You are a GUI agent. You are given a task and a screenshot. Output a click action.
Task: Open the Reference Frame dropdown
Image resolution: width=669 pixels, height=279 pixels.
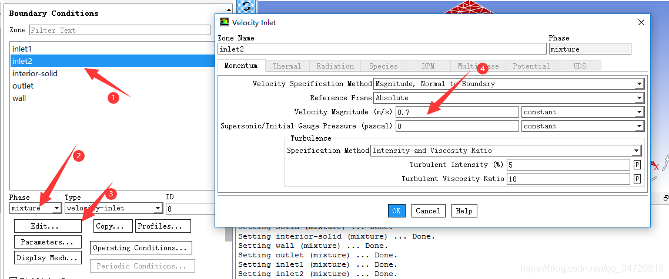tap(509, 98)
